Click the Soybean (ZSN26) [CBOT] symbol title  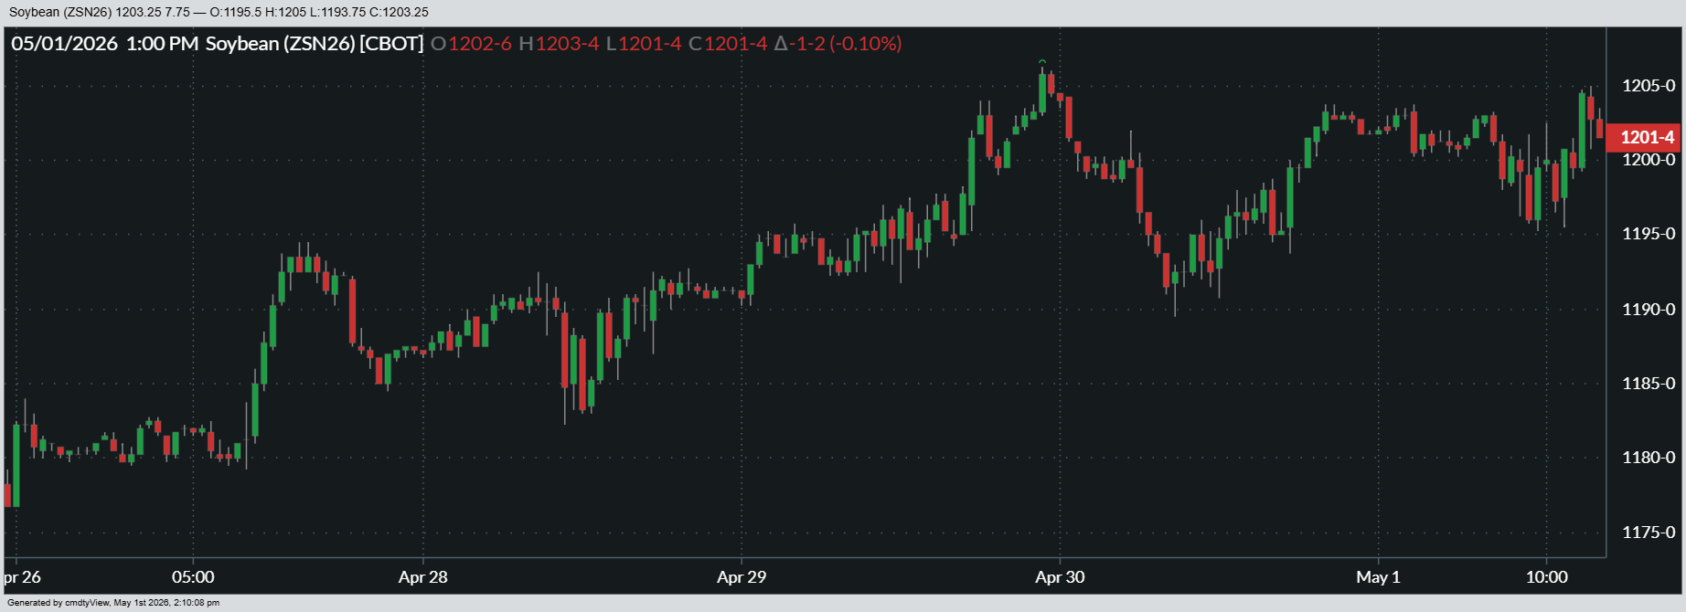tap(315, 43)
